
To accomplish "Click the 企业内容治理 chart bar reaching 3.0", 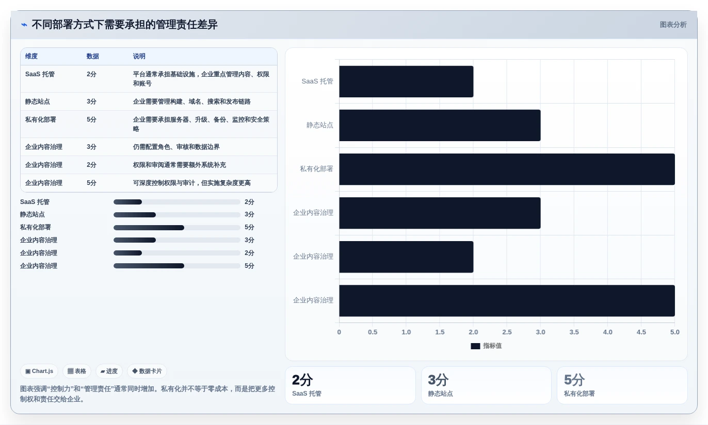I will click(x=440, y=213).
